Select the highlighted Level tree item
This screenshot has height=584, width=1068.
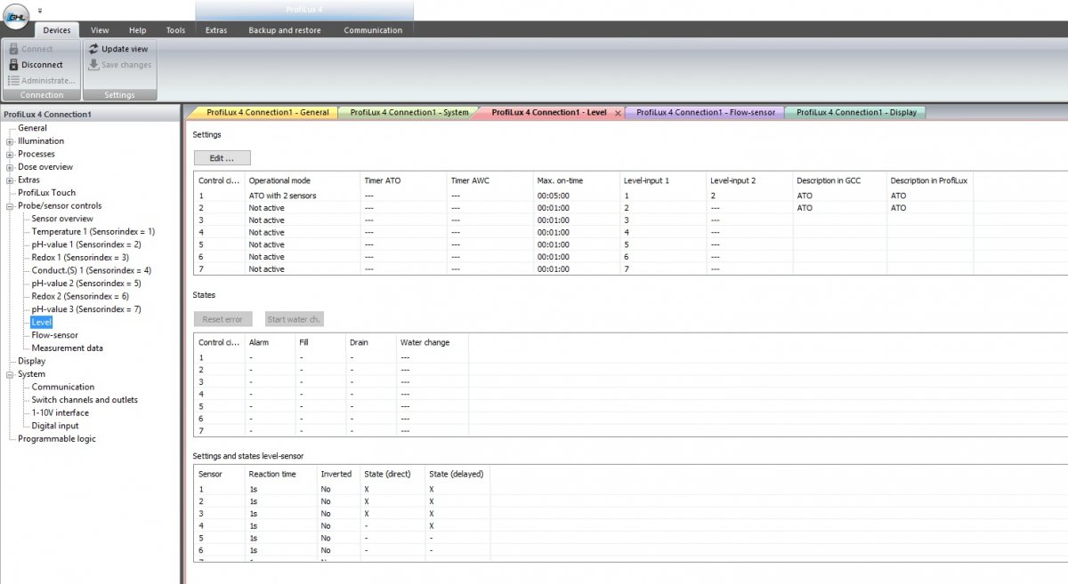click(42, 323)
